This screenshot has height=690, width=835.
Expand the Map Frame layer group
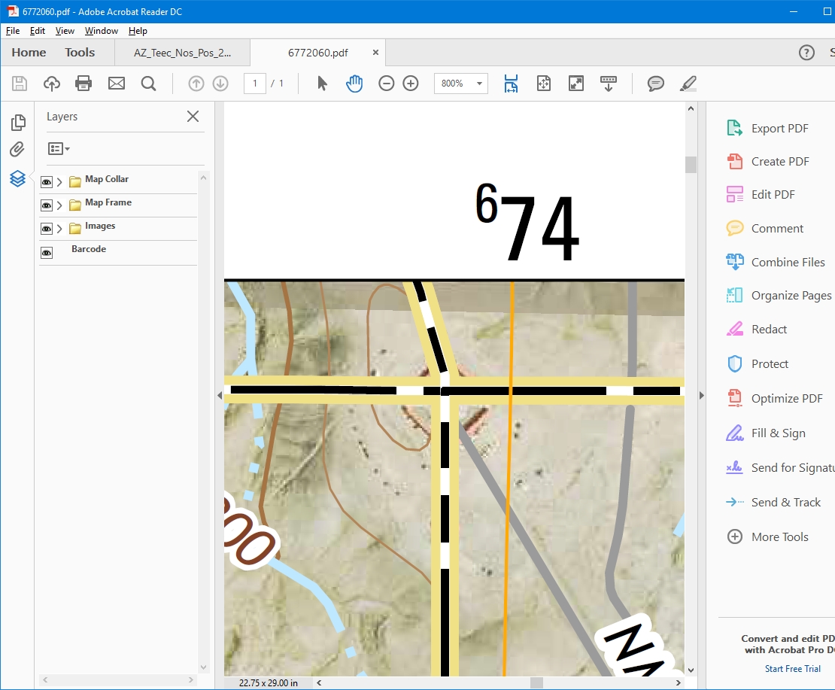click(x=59, y=205)
